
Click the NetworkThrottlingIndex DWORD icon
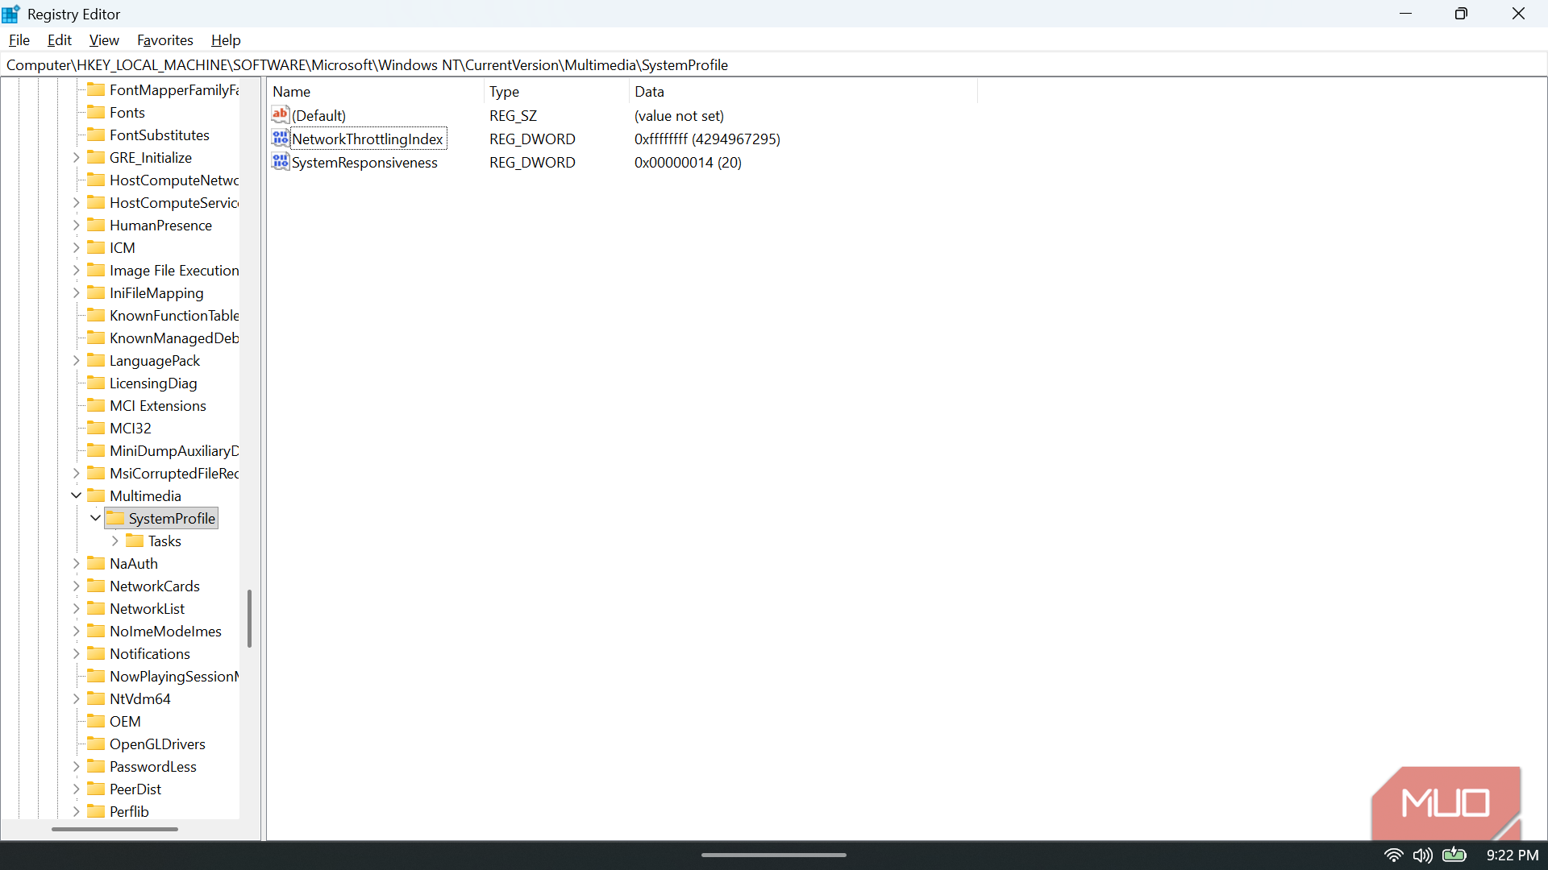point(281,139)
